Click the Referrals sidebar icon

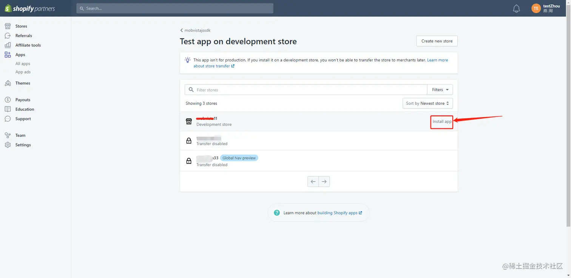coord(8,35)
